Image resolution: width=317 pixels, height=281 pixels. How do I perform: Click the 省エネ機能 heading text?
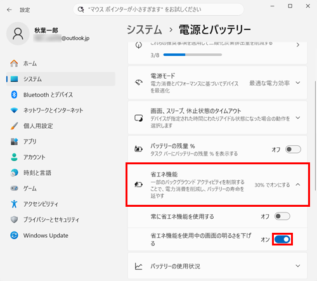164,174
